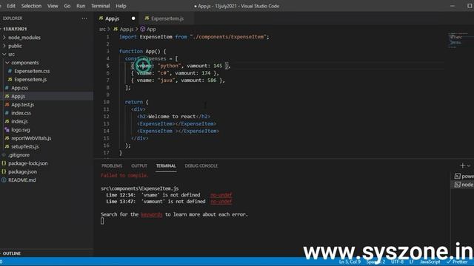Open the Edit menu
The image size is (474, 266).
tap(11, 6)
